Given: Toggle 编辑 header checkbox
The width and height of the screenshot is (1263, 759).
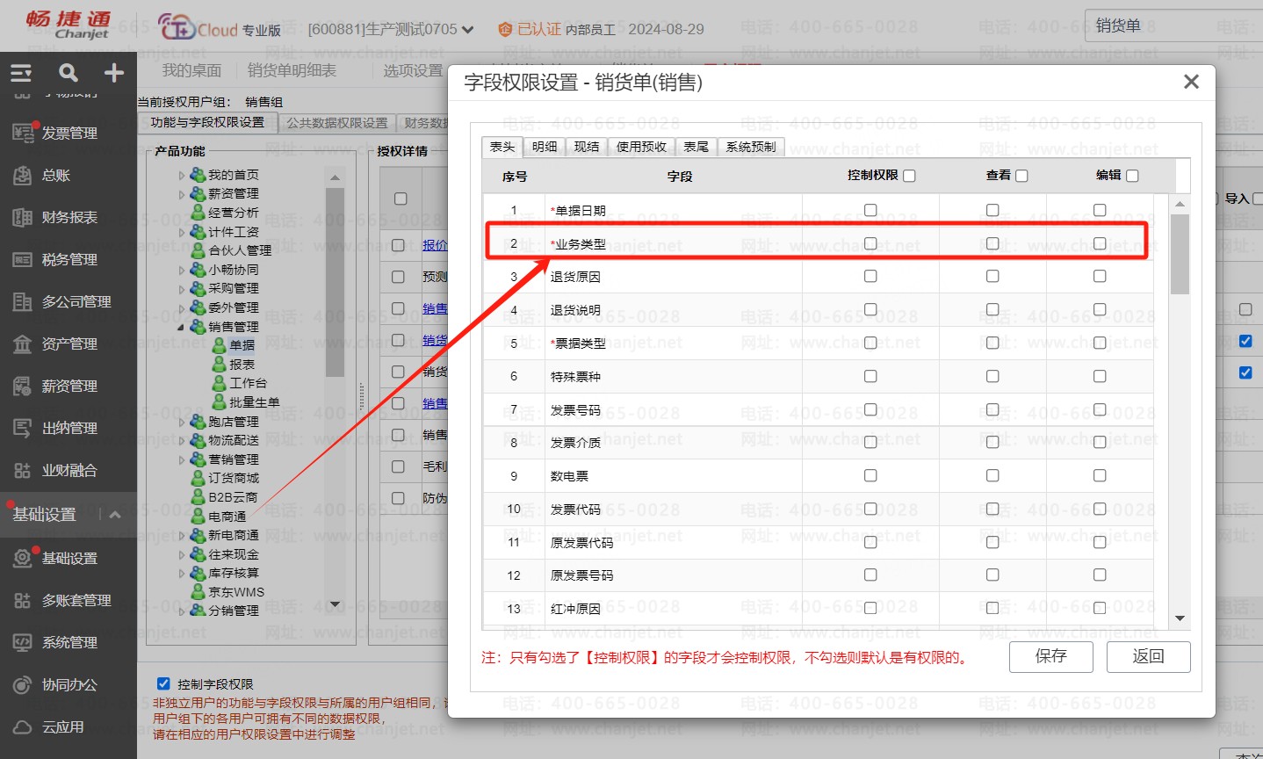Looking at the screenshot, I should 1132,176.
